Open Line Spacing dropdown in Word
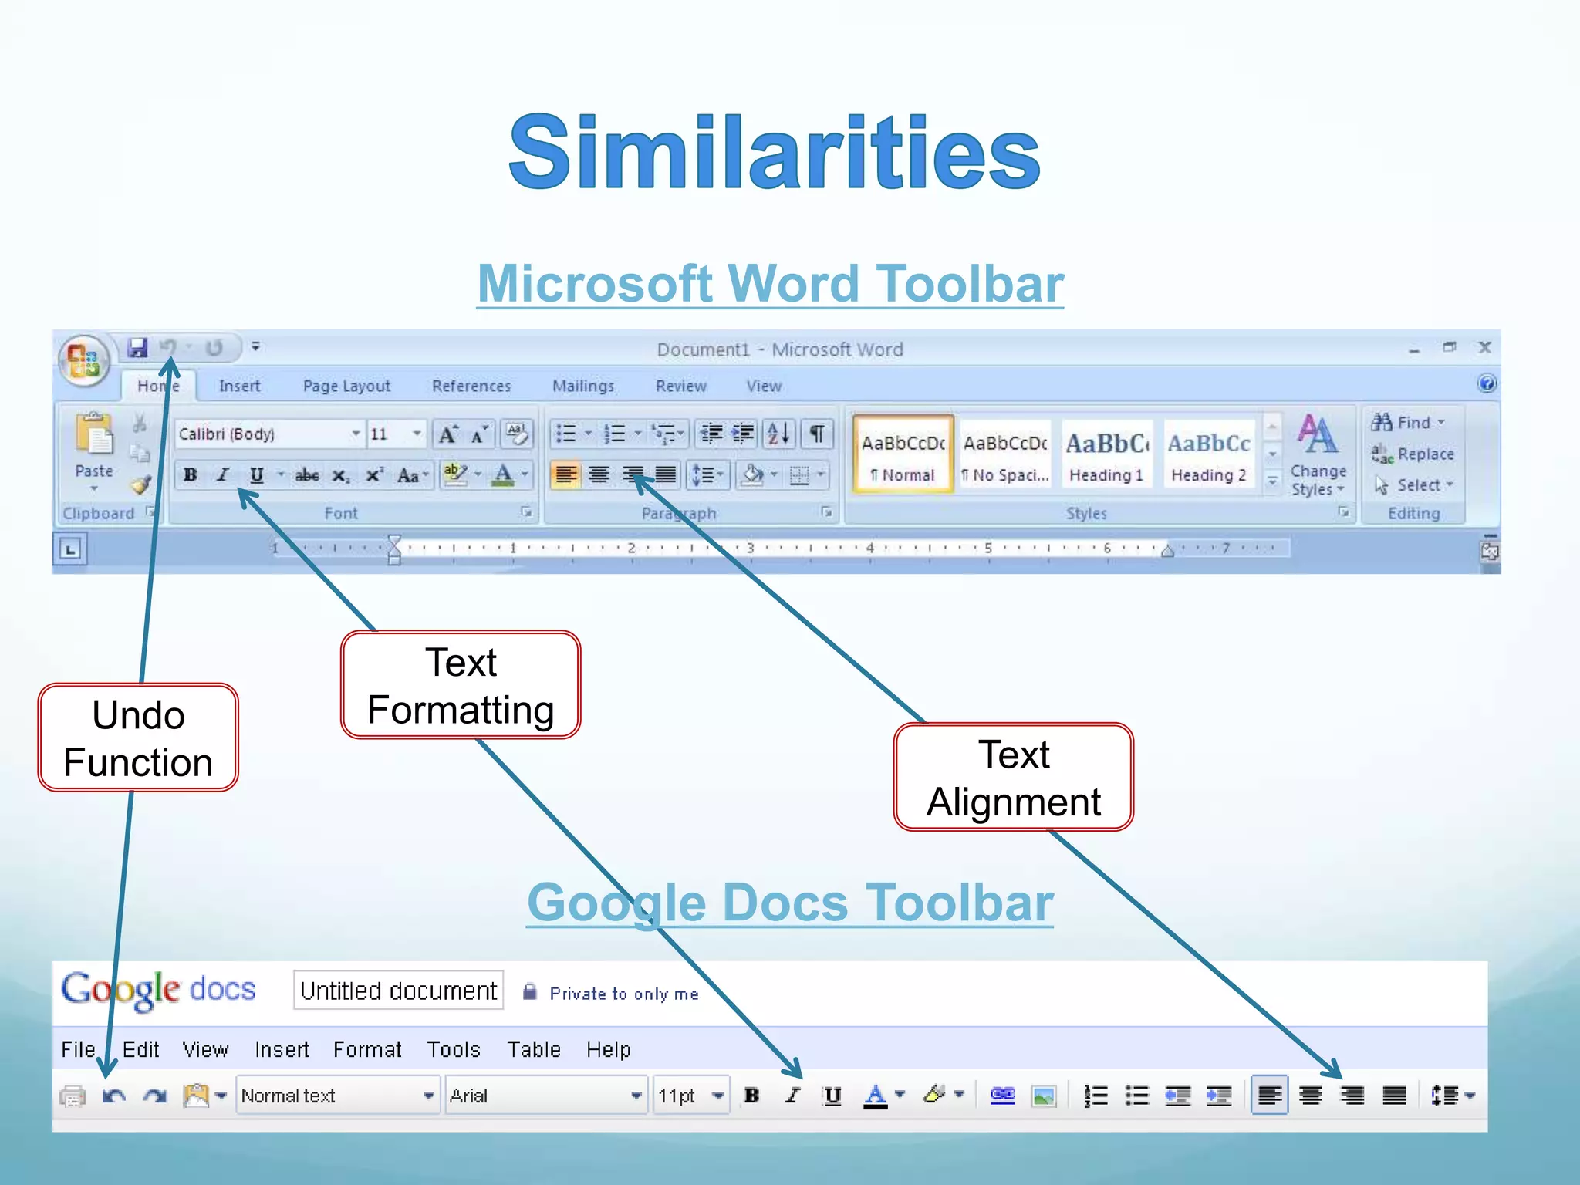The width and height of the screenshot is (1580, 1185). coord(707,474)
